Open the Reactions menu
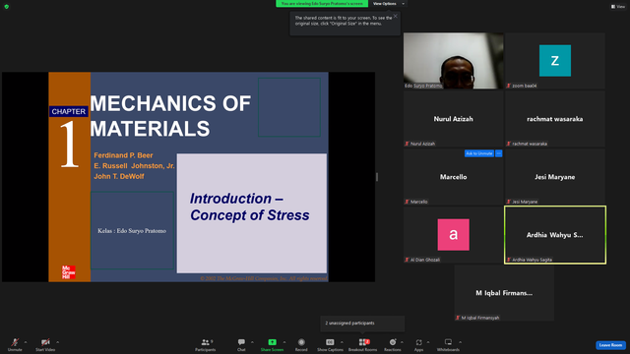The width and height of the screenshot is (630, 354). 393,344
